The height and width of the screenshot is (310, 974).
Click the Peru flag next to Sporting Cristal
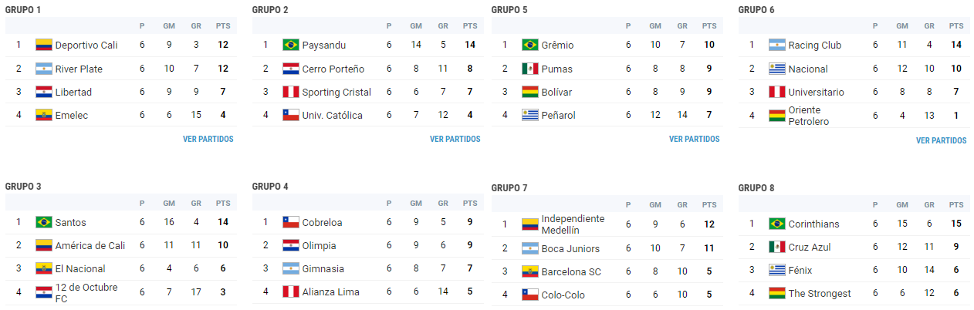pyautogui.click(x=290, y=92)
